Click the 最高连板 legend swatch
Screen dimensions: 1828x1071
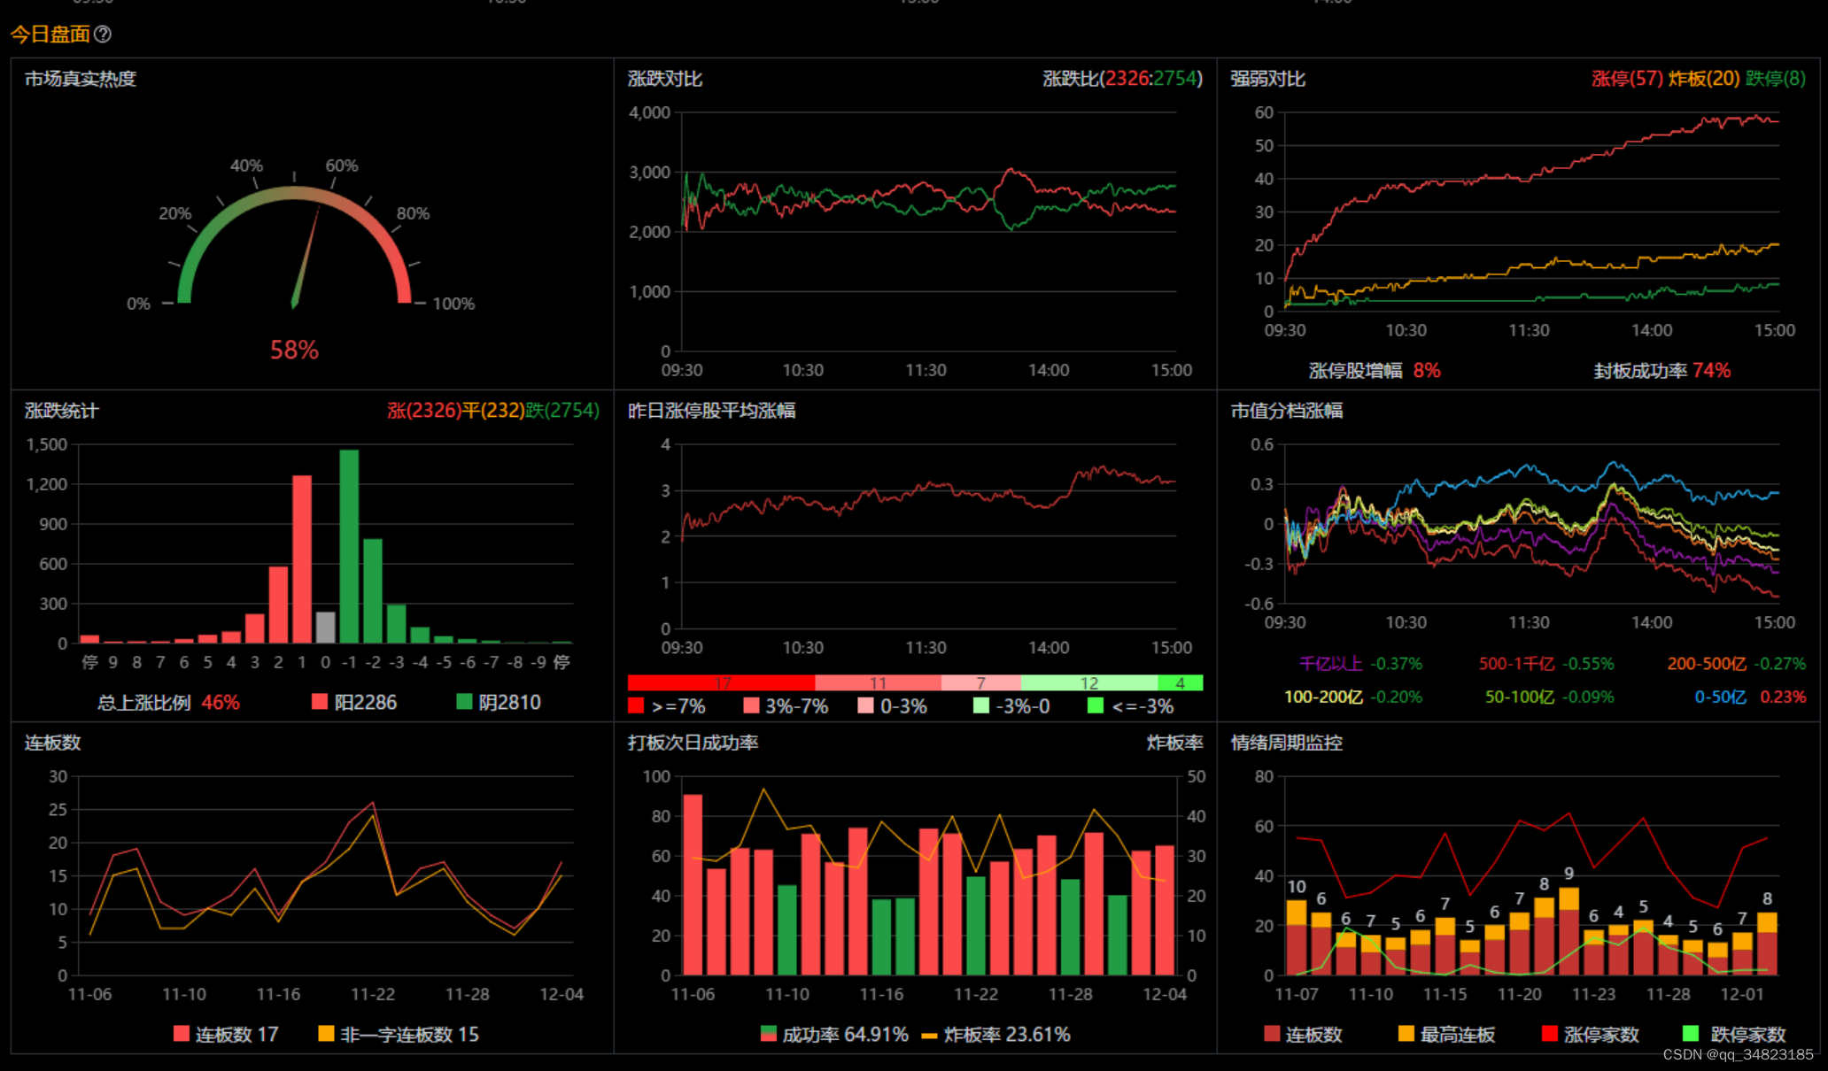click(x=1406, y=1034)
